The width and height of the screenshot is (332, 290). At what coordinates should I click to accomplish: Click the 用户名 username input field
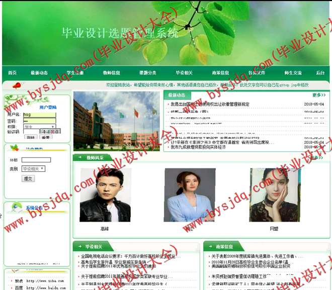(x=39, y=115)
